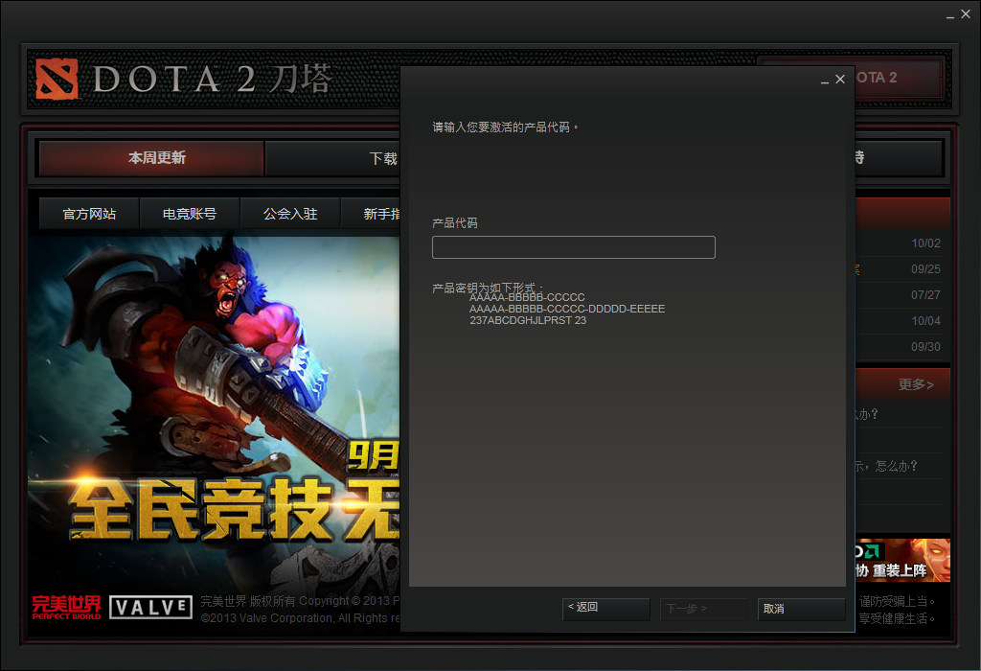Click the 返回 back button
The width and height of the screenshot is (981, 671).
pyautogui.click(x=605, y=609)
